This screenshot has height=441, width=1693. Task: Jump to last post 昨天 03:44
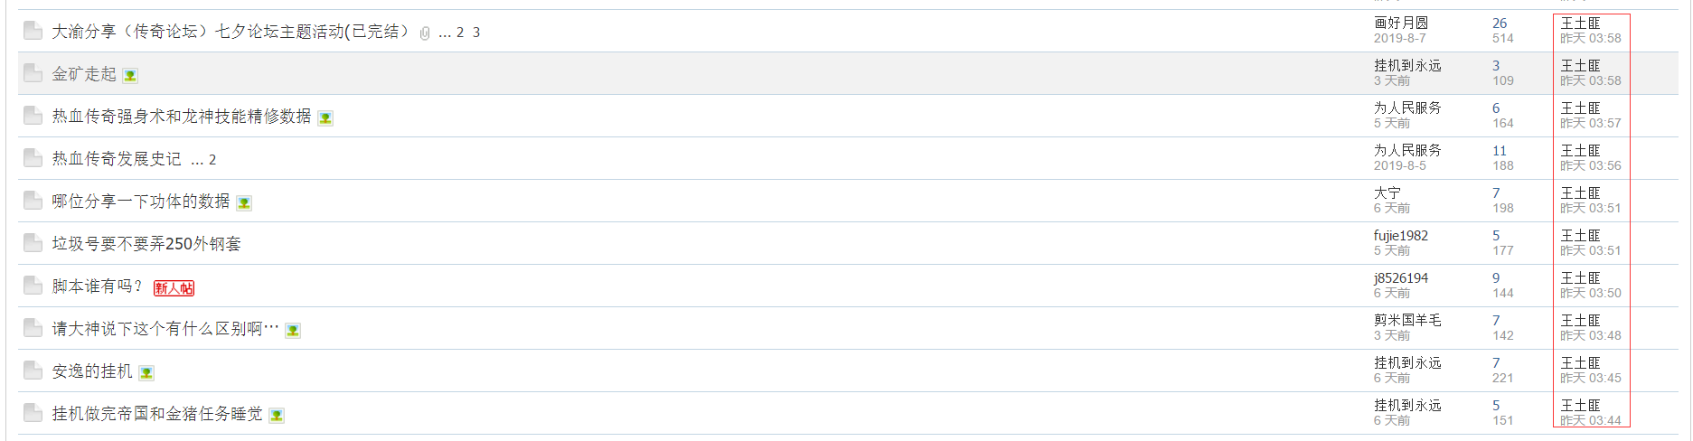1591,420
